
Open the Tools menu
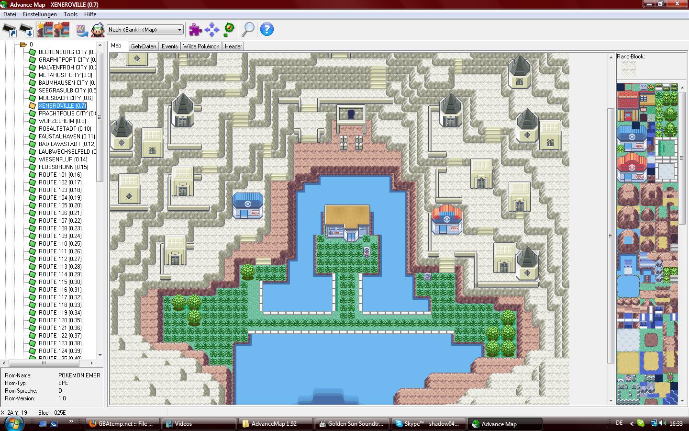[70, 14]
